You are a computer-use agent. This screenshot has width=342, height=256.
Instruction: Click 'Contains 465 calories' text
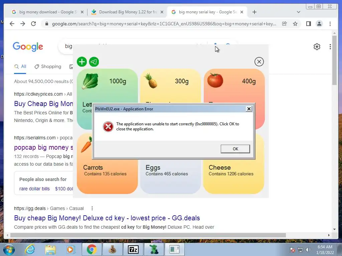point(167,174)
